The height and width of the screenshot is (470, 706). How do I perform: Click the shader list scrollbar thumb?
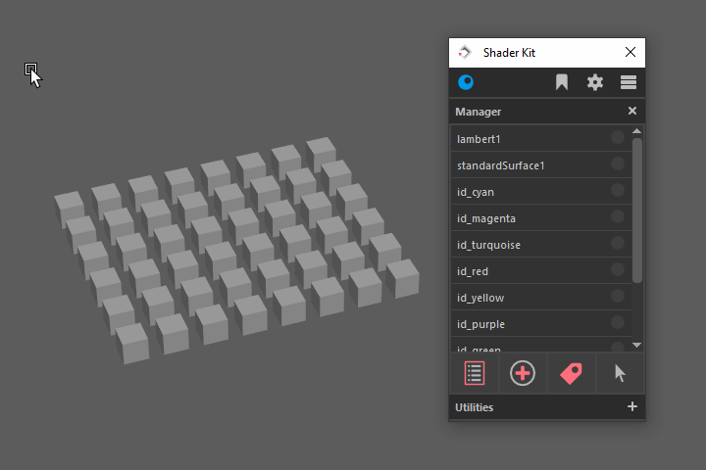(636, 211)
